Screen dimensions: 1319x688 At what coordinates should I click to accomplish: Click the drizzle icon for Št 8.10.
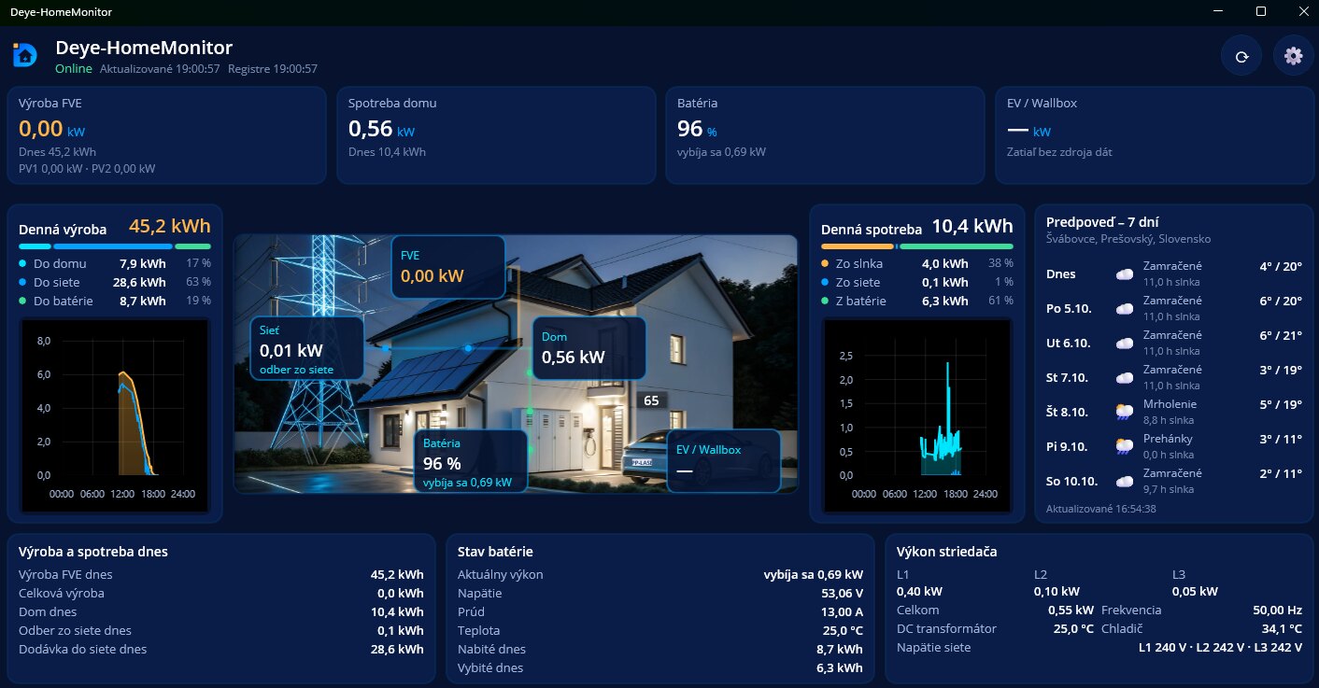click(1125, 413)
